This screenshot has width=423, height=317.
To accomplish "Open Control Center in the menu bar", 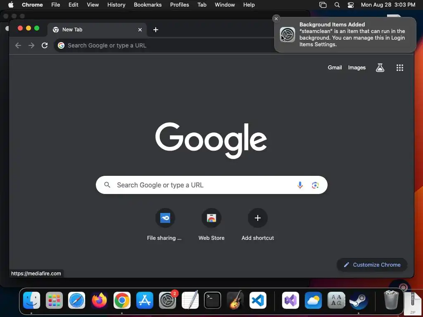I will (x=350, y=5).
